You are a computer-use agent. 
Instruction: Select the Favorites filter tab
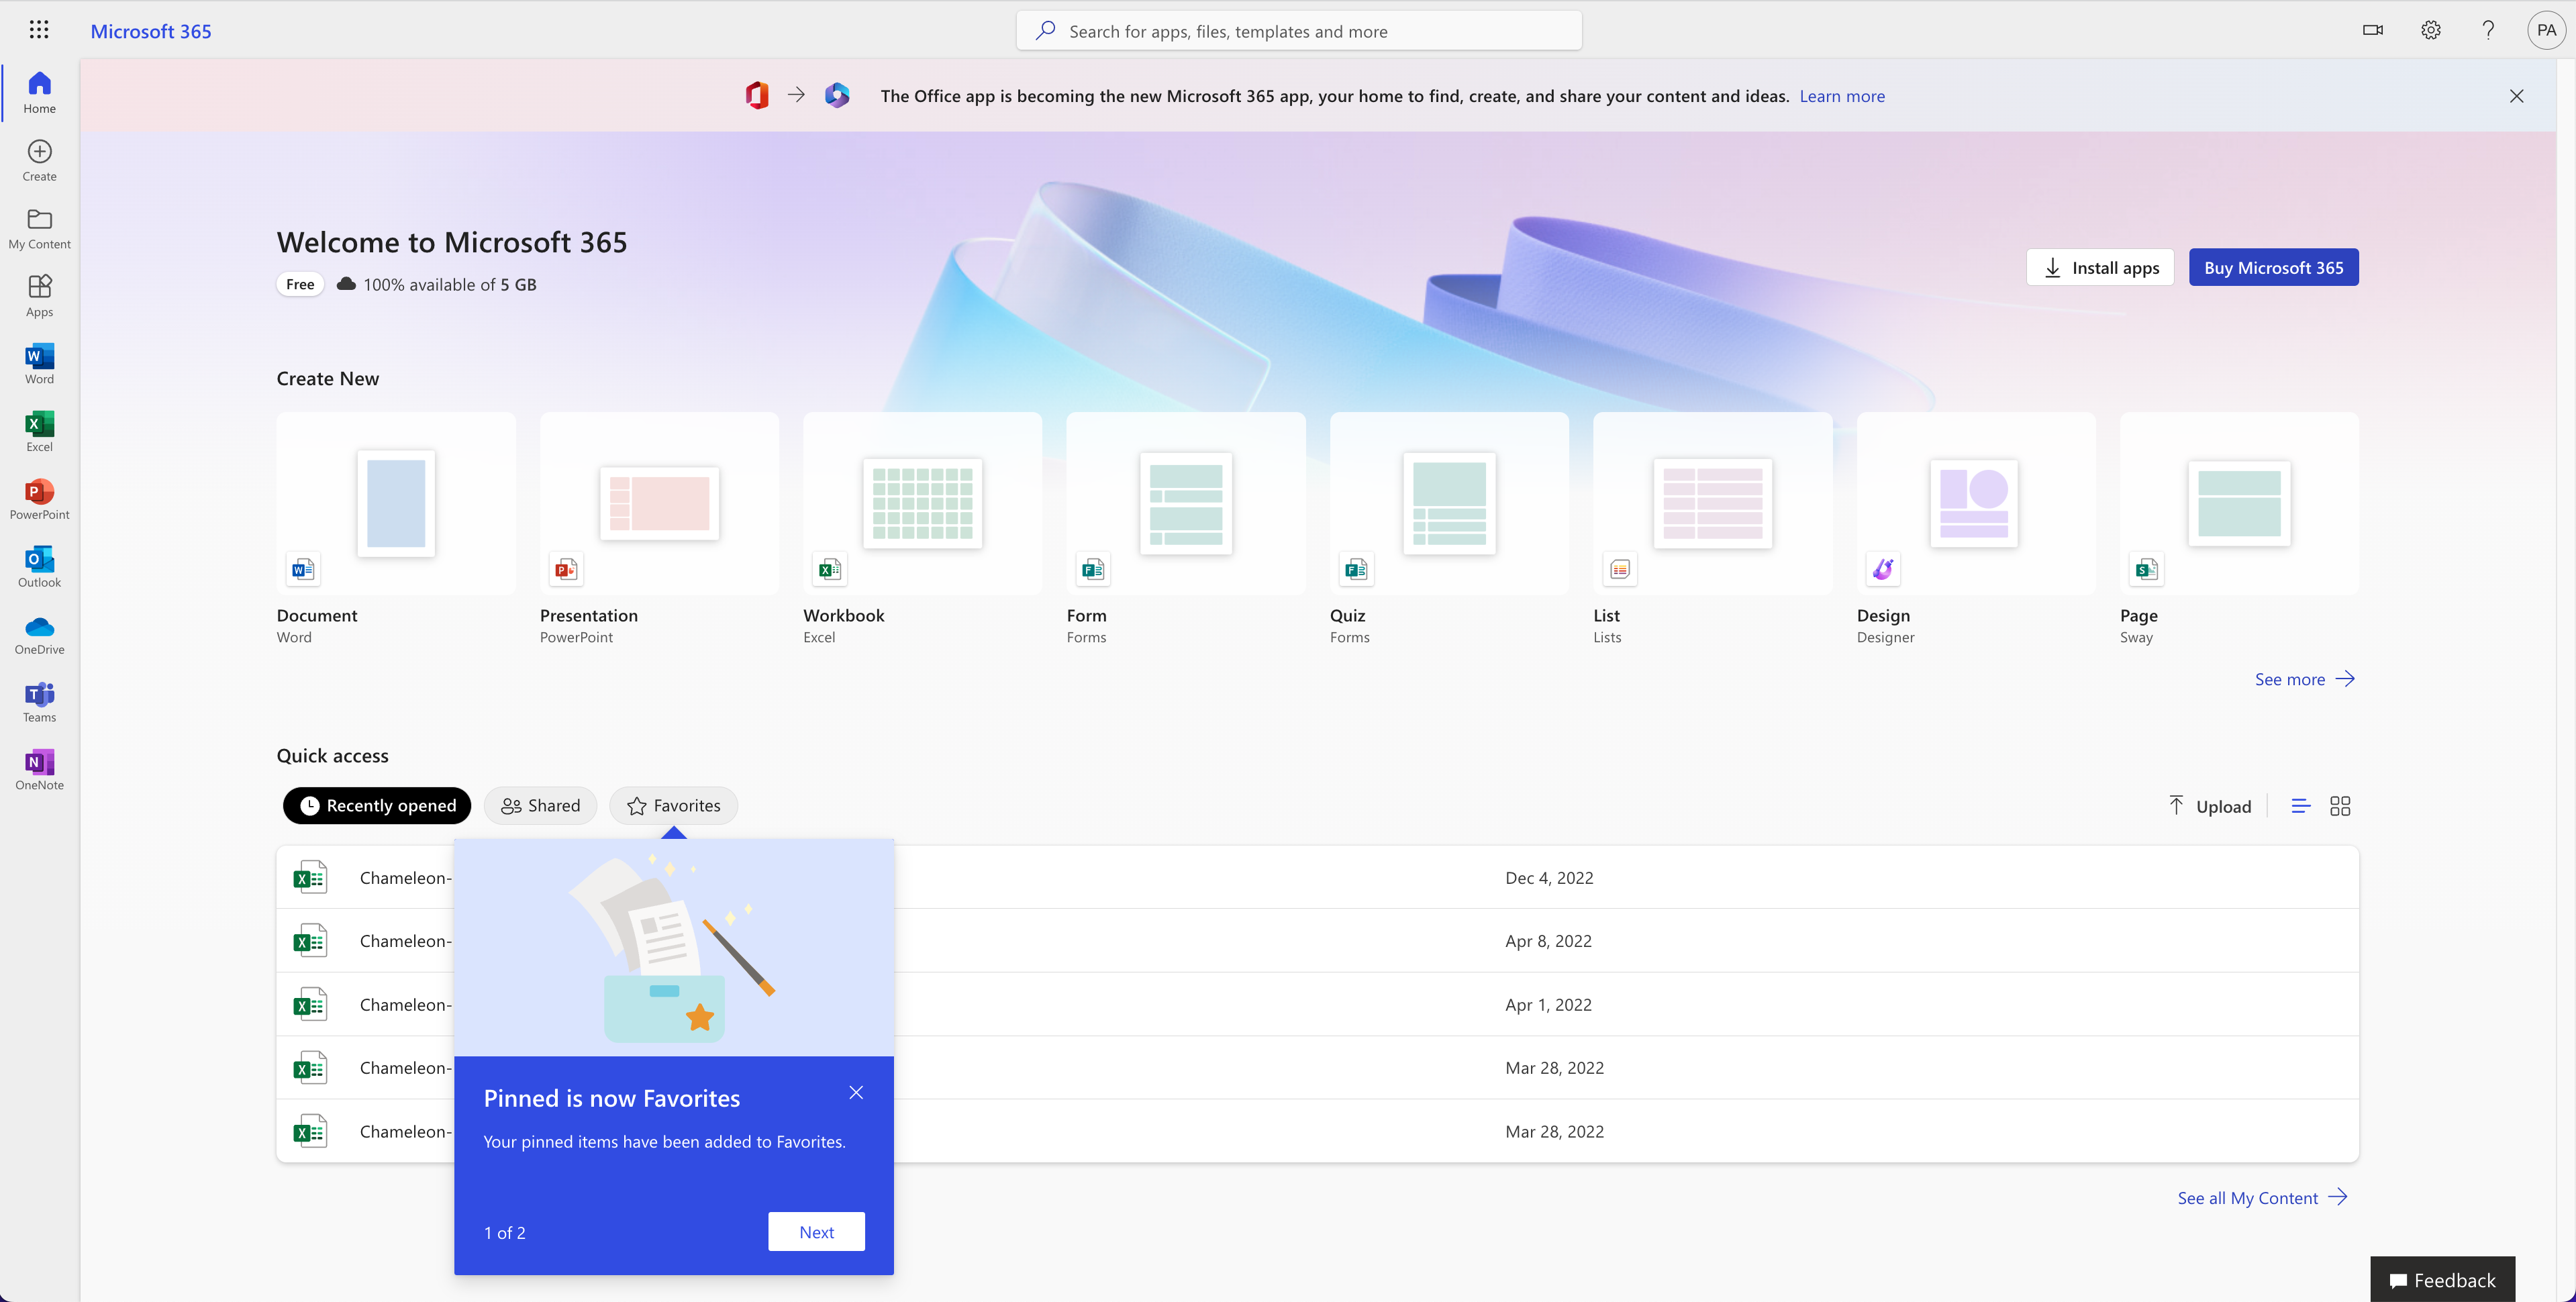click(673, 806)
